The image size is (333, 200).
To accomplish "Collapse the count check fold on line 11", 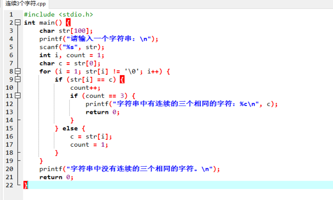I will tap(18, 96).
